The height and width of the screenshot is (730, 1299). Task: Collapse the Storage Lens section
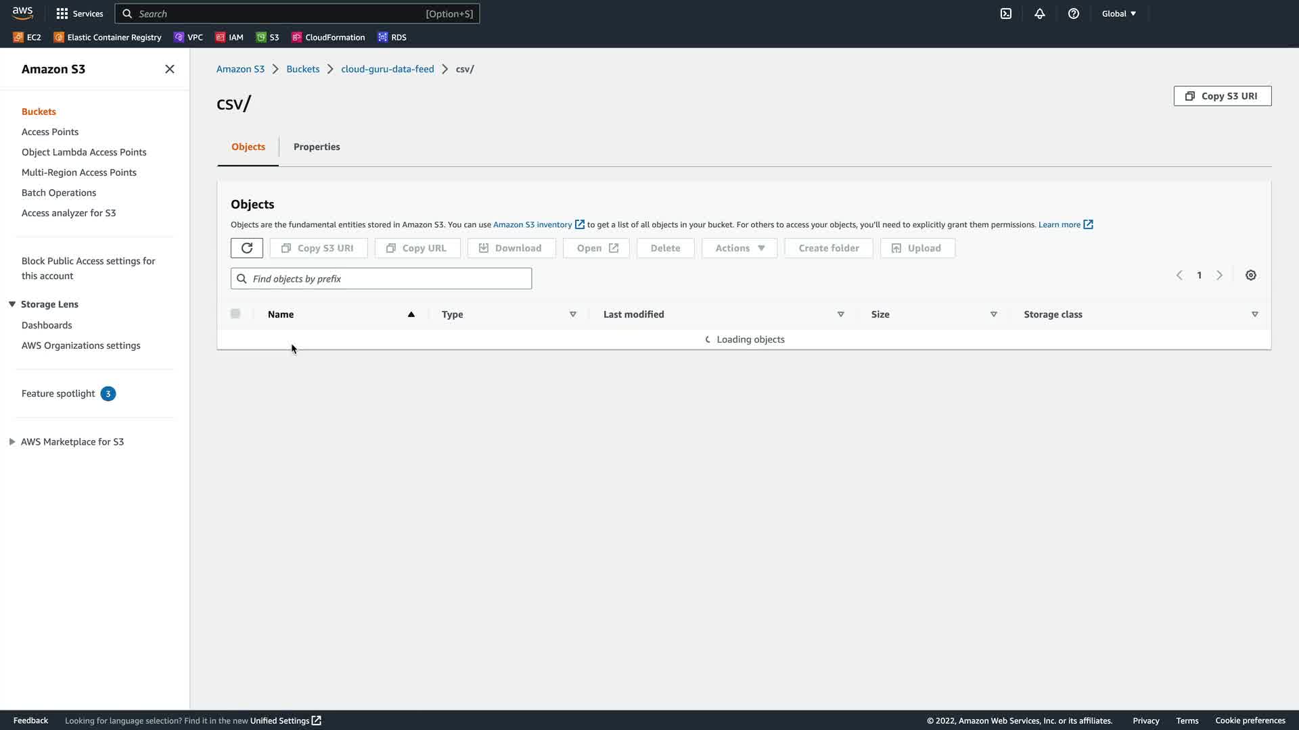click(12, 304)
